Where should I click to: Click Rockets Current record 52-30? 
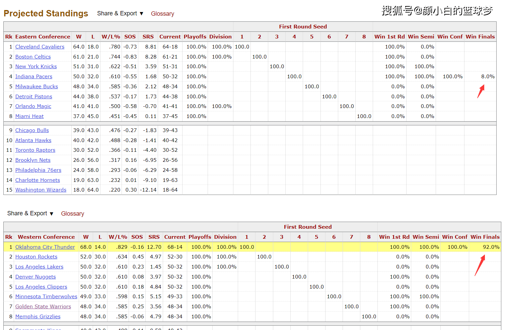click(x=175, y=257)
